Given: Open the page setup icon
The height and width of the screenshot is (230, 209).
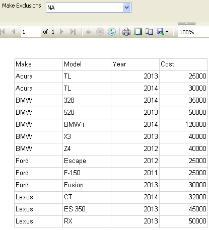Looking at the screenshot, I should pyautogui.click(x=149, y=32).
